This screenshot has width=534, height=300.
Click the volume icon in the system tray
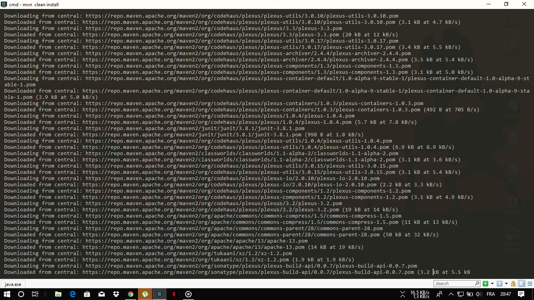[479, 294]
